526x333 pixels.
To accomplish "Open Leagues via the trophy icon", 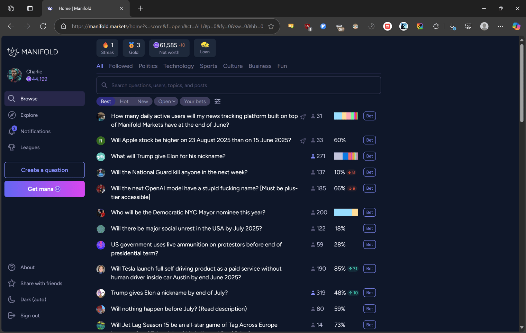I will [x=12, y=147].
